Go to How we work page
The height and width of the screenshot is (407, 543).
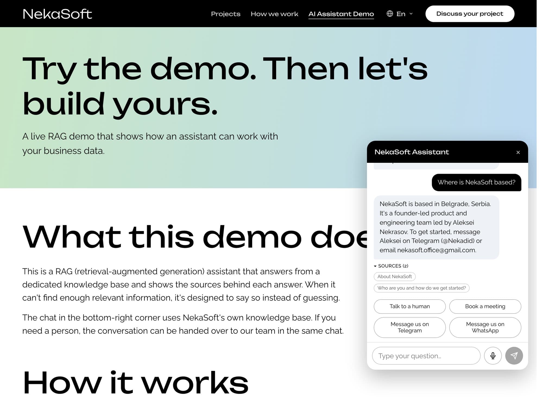274,14
